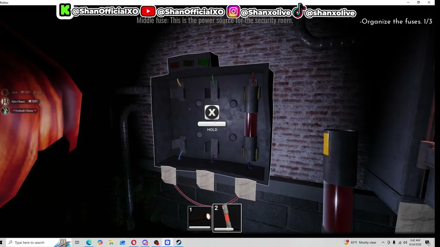Click the Kyla Chaos name label

pyautogui.click(x=18, y=102)
